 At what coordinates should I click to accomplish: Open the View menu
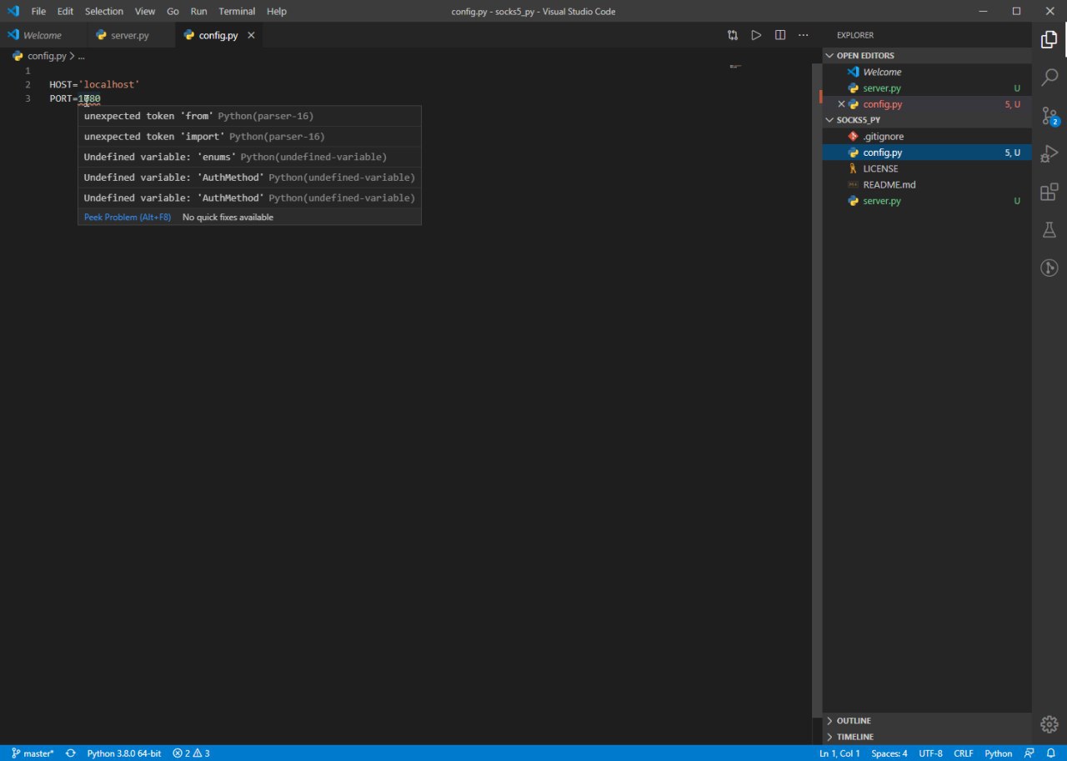(x=145, y=11)
